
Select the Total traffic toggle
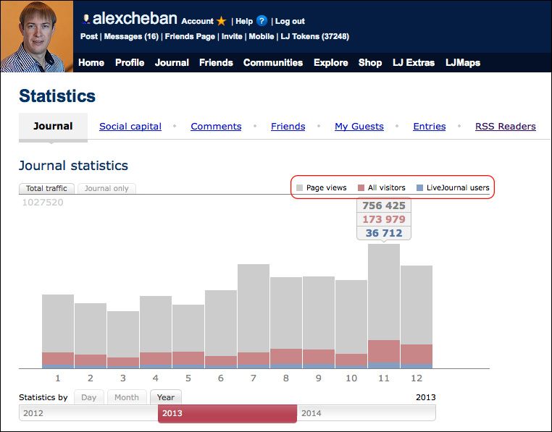click(x=46, y=189)
